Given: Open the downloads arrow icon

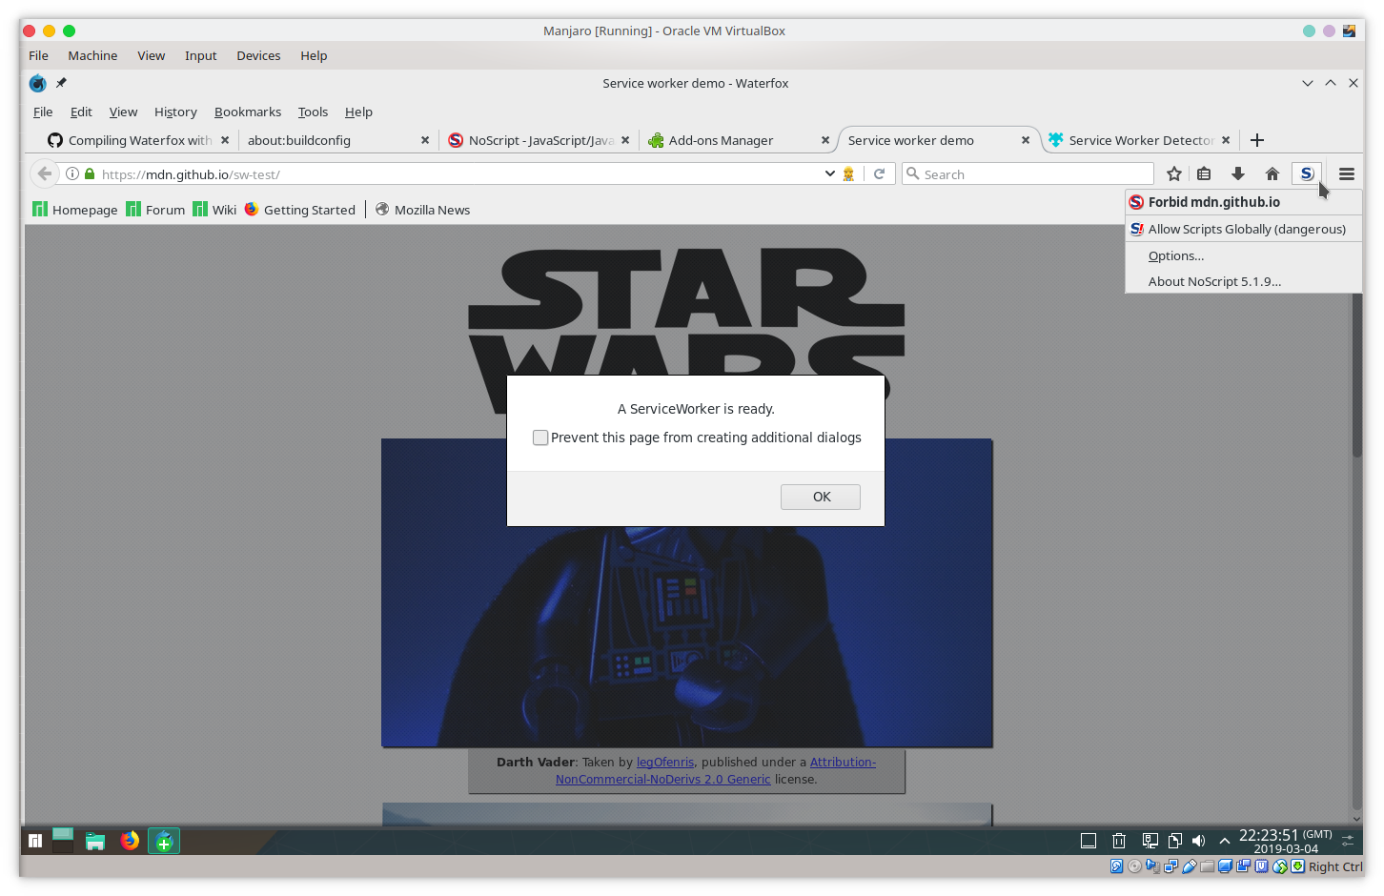Looking at the screenshot, I should pyautogui.click(x=1238, y=173).
